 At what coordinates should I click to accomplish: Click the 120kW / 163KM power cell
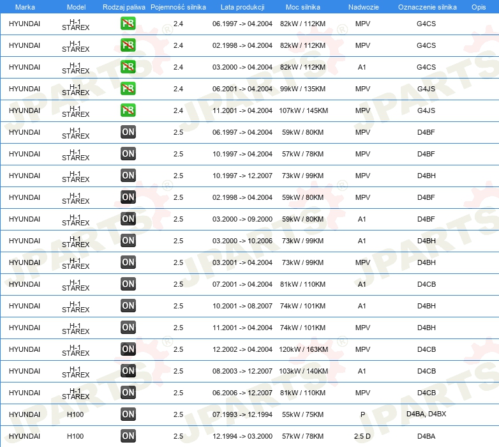[x=303, y=349]
